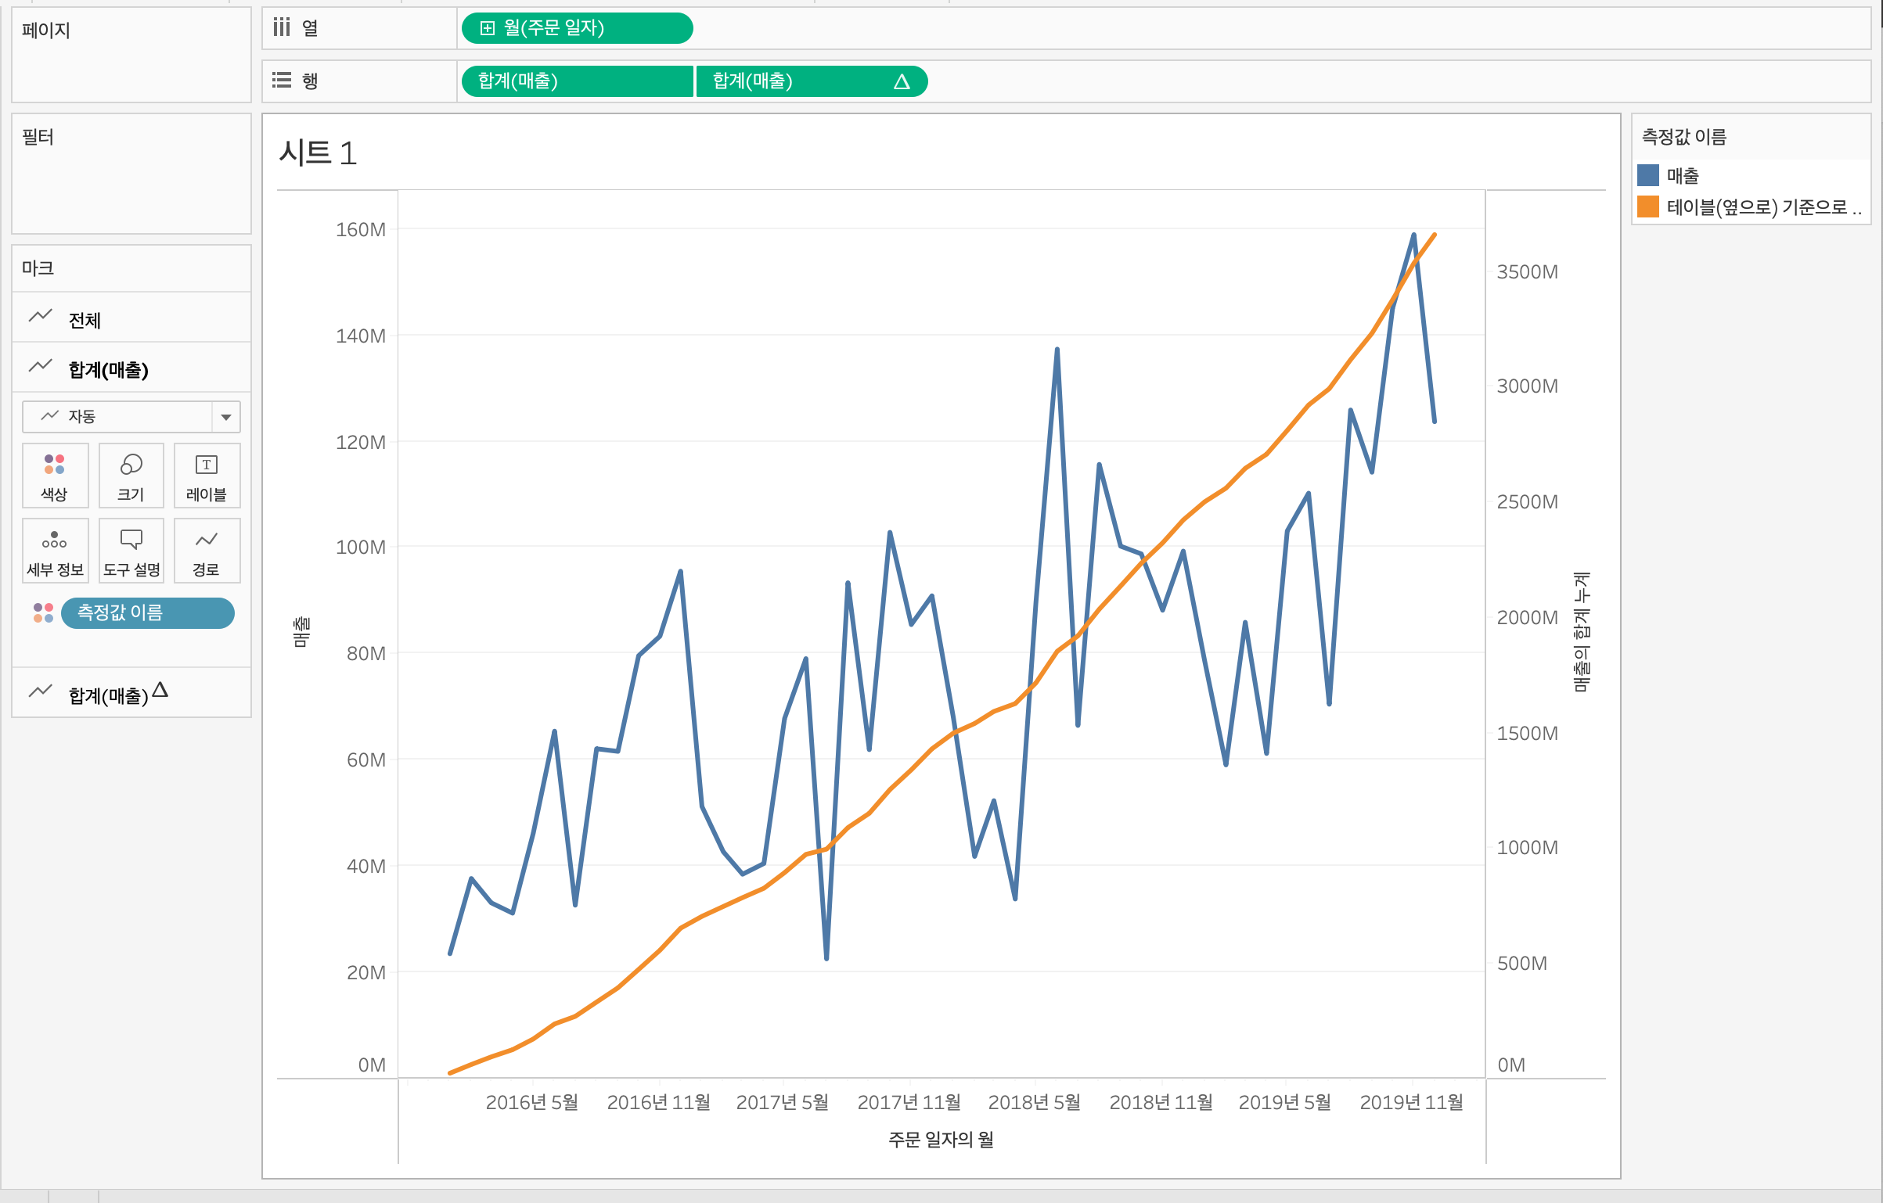The image size is (1883, 1203).
Task: Click the blue 매출 legend color swatch
Action: coord(1648,175)
